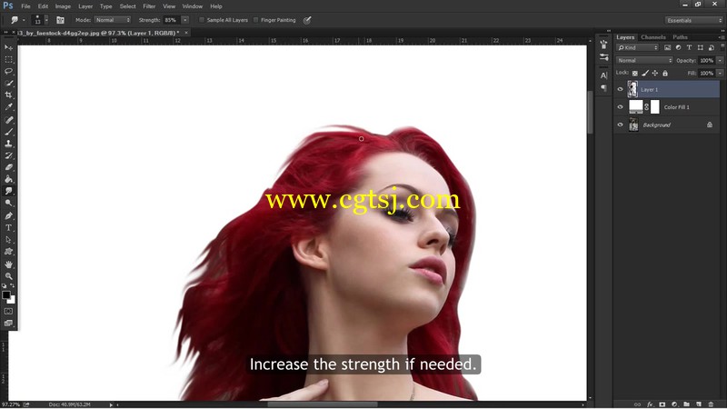Select the Pen tool
Screen dimensions: 727x409
click(8, 215)
